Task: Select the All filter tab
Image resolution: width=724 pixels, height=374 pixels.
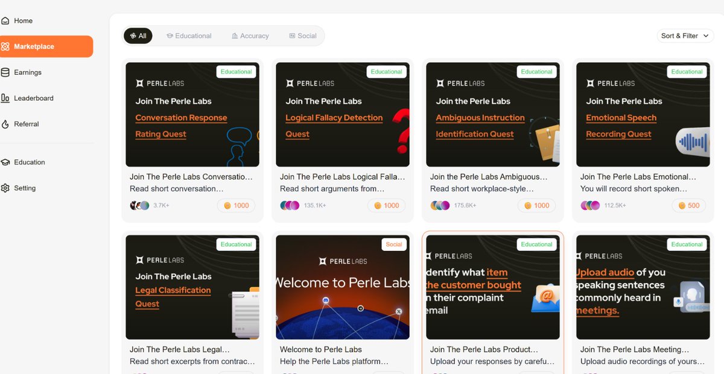Action: tap(138, 36)
